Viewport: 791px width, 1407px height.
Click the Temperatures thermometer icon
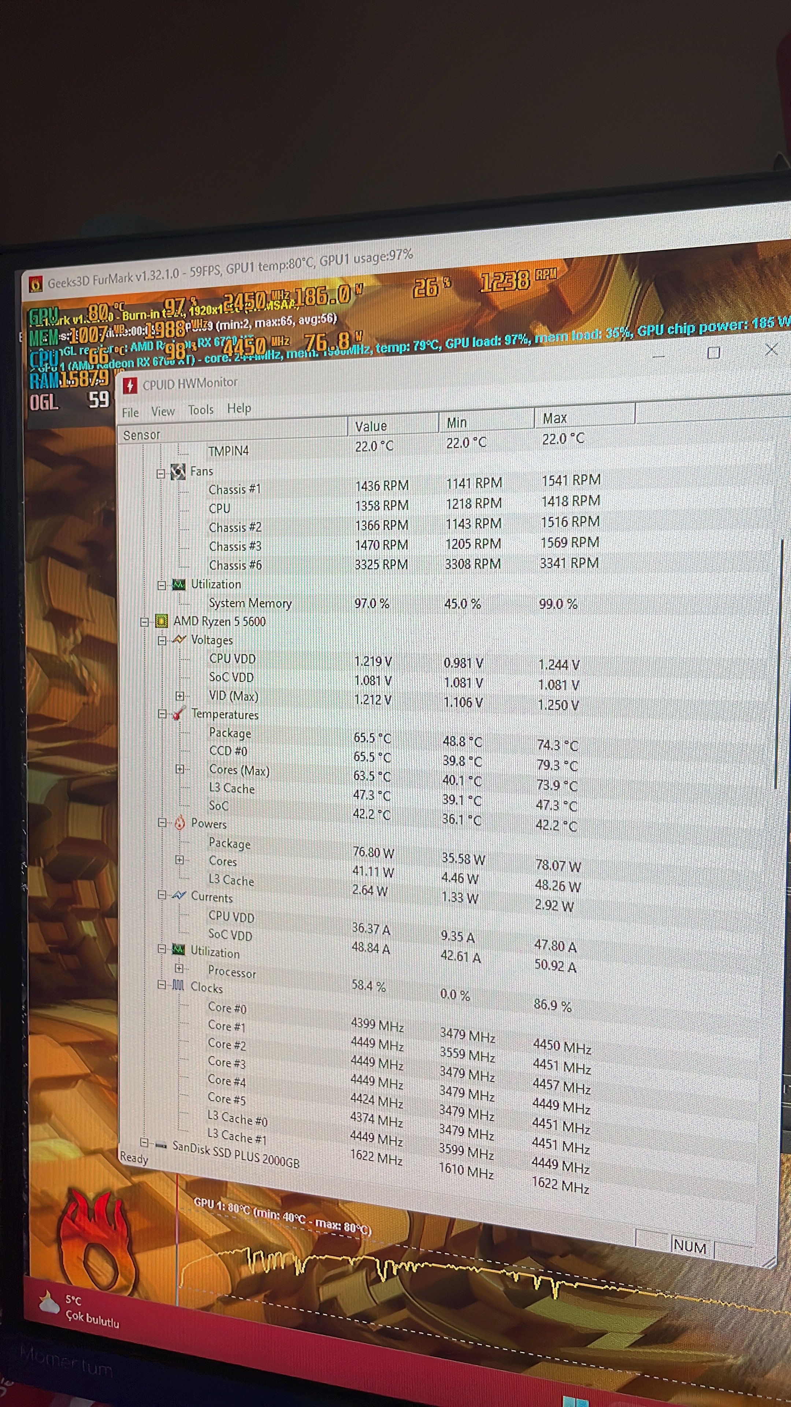tap(178, 713)
